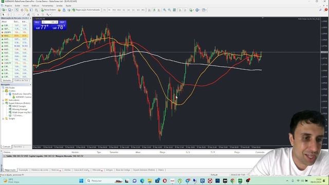Zoom in on the chart
The height and width of the screenshot is (185, 329).
pos(164,10)
